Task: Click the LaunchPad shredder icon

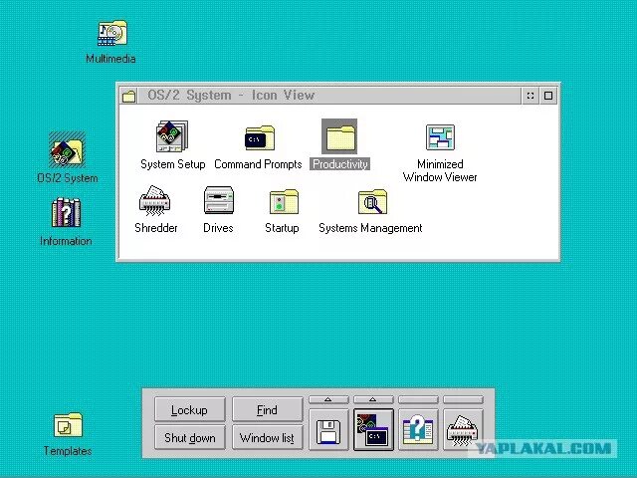Action: [463, 430]
